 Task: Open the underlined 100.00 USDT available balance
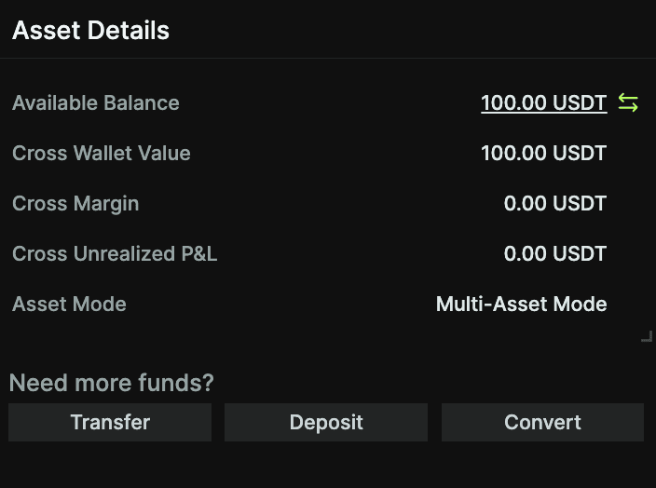pyautogui.click(x=544, y=102)
